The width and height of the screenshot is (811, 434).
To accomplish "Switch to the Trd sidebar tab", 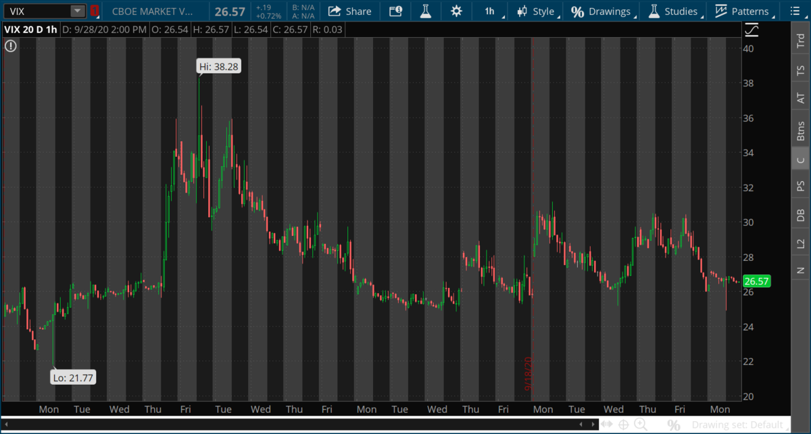I will (x=801, y=42).
